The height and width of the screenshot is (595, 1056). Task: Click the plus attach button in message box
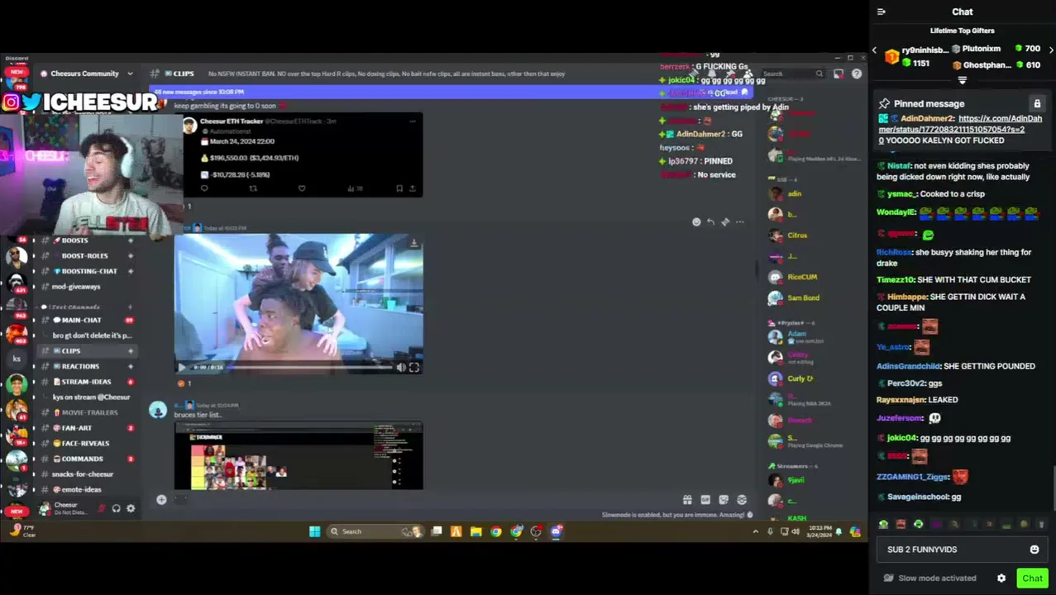[x=161, y=499]
